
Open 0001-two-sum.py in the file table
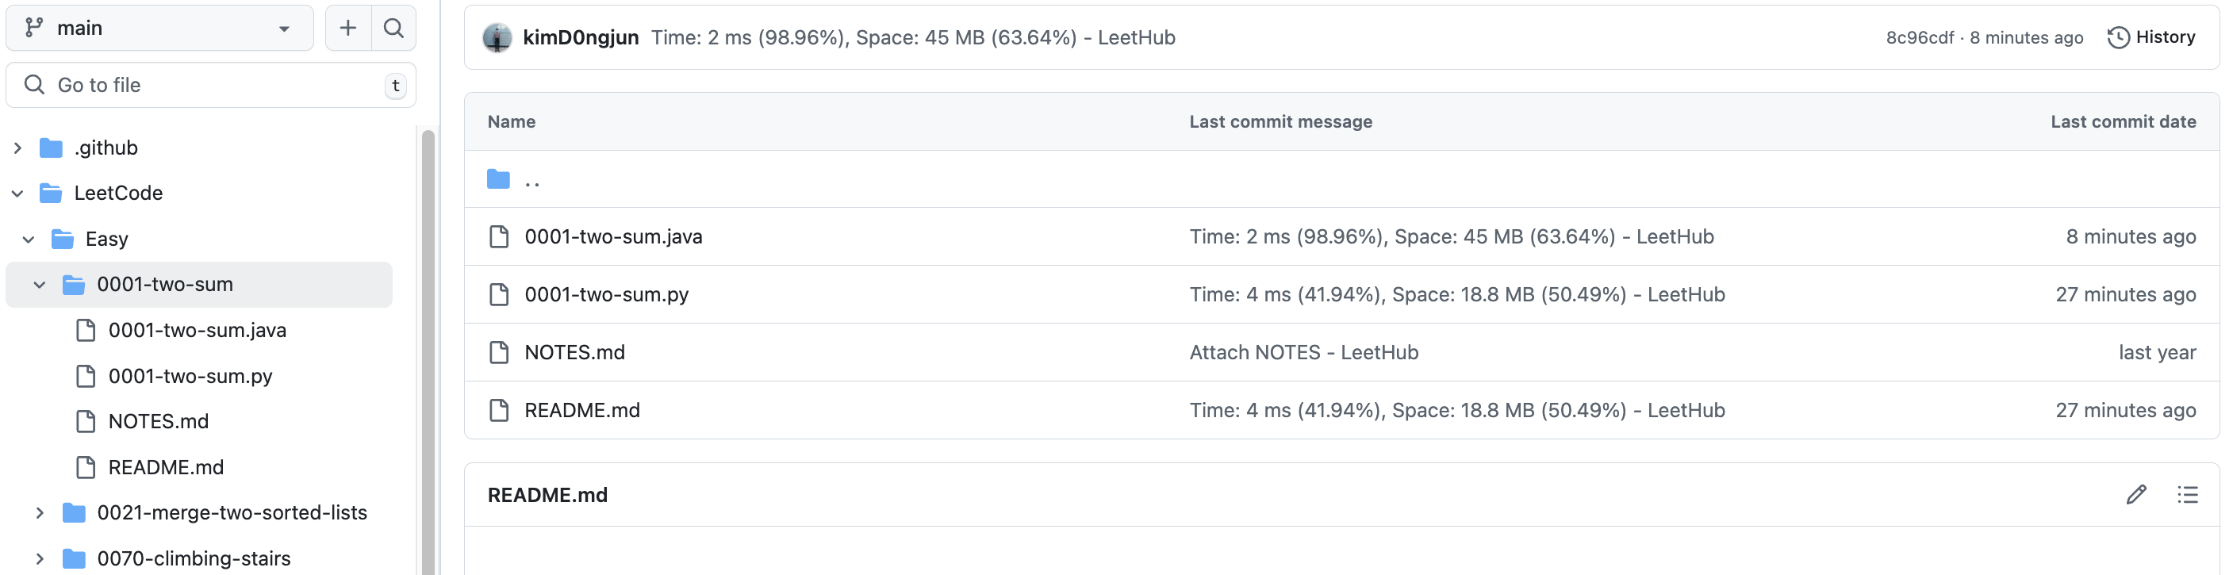[x=606, y=295]
